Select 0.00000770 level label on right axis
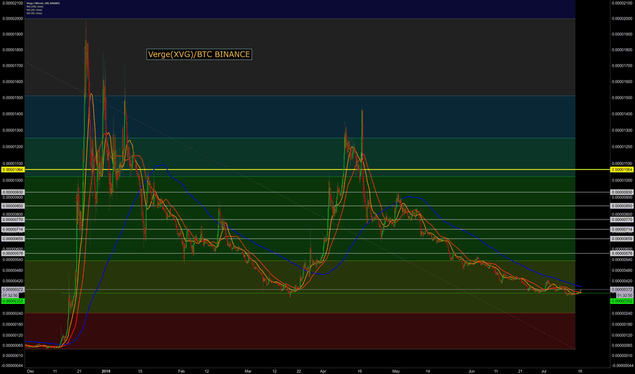The image size is (635, 374). pyautogui.click(x=621, y=220)
